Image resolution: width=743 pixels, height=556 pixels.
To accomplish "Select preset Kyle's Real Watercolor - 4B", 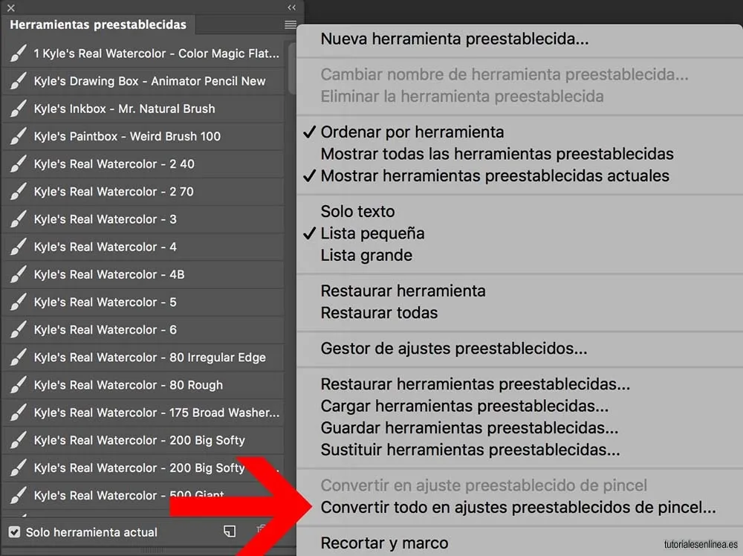I will coord(143,274).
